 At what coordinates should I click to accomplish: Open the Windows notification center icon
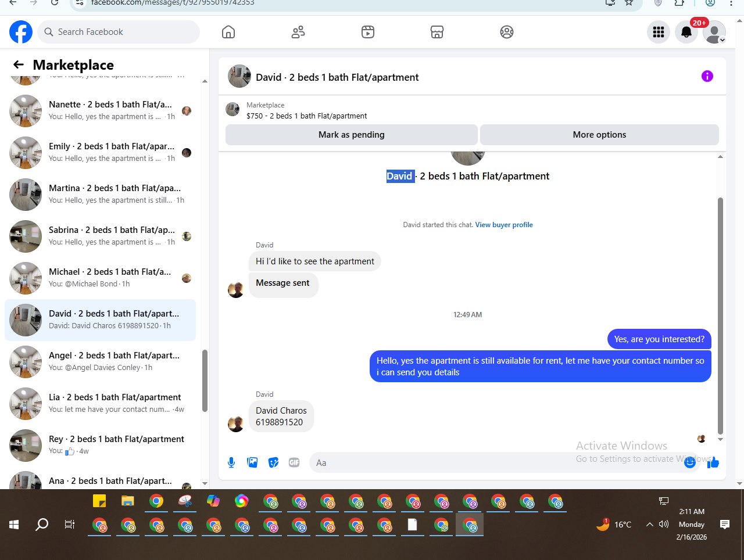(725, 525)
